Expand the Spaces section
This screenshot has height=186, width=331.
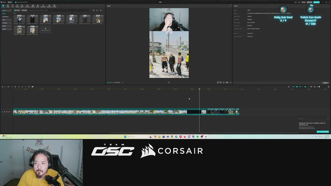[6, 26]
